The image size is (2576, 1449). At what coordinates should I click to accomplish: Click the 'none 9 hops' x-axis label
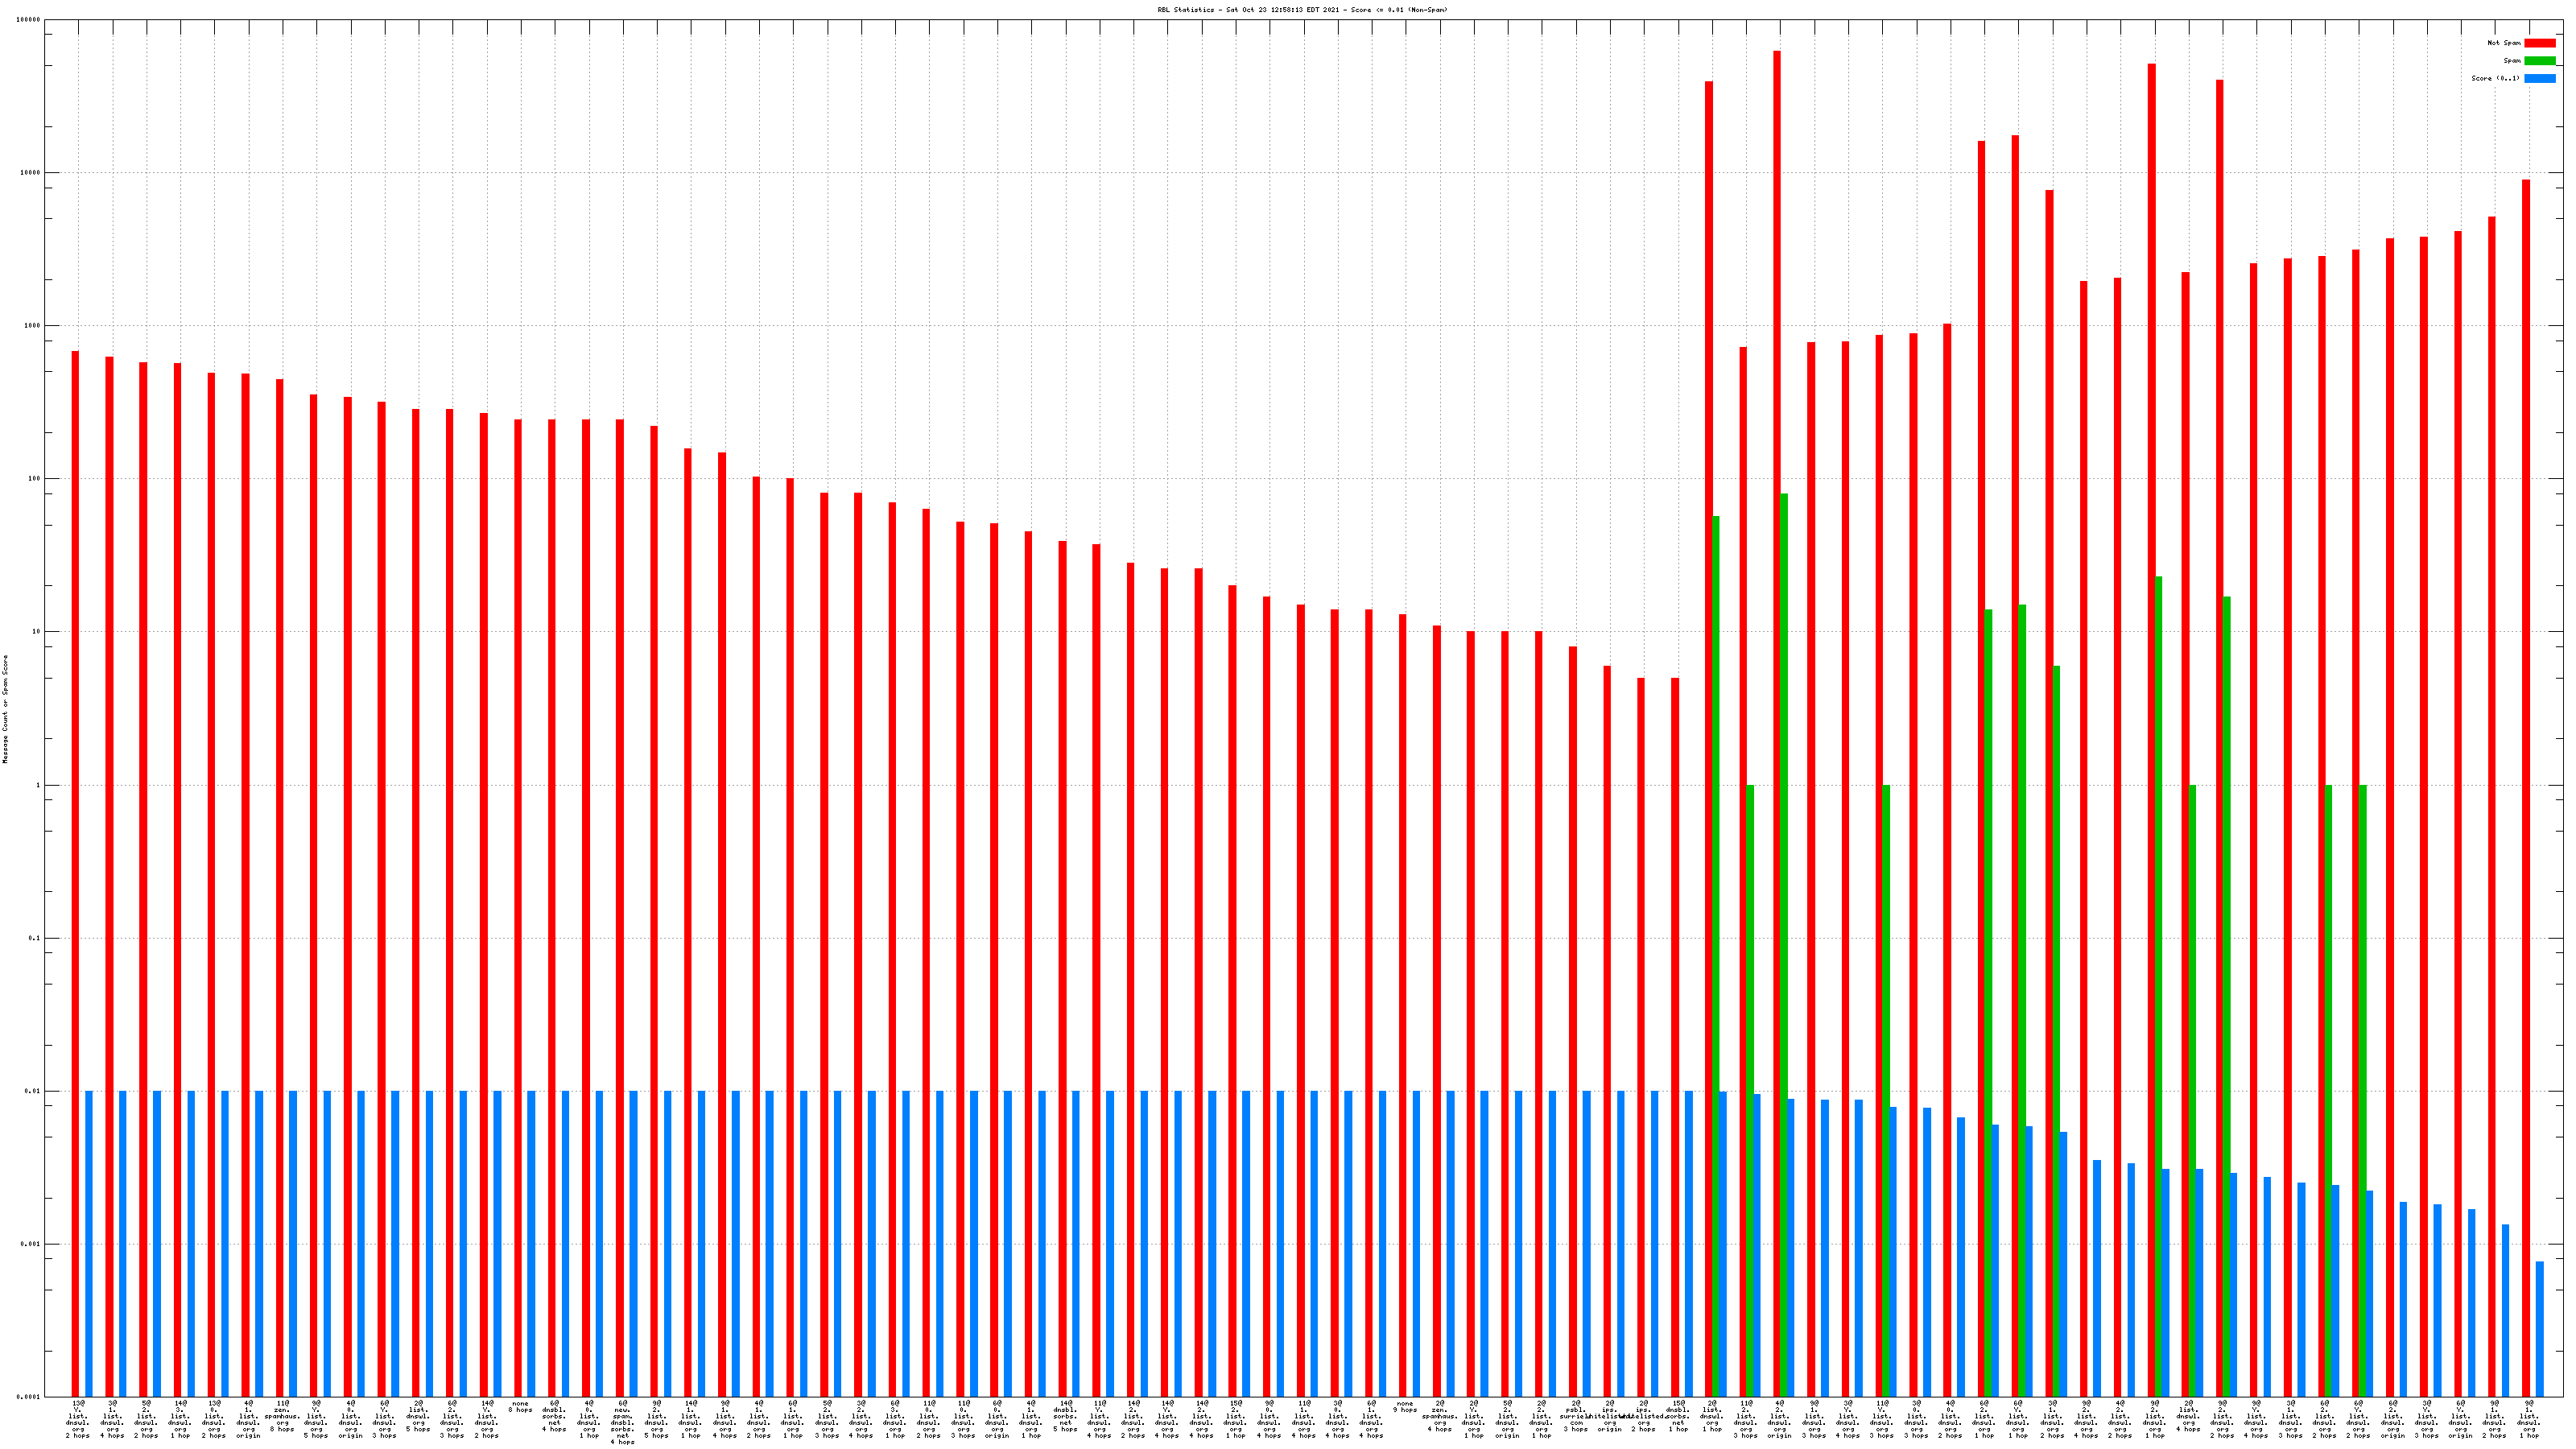tap(1405, 1407)
